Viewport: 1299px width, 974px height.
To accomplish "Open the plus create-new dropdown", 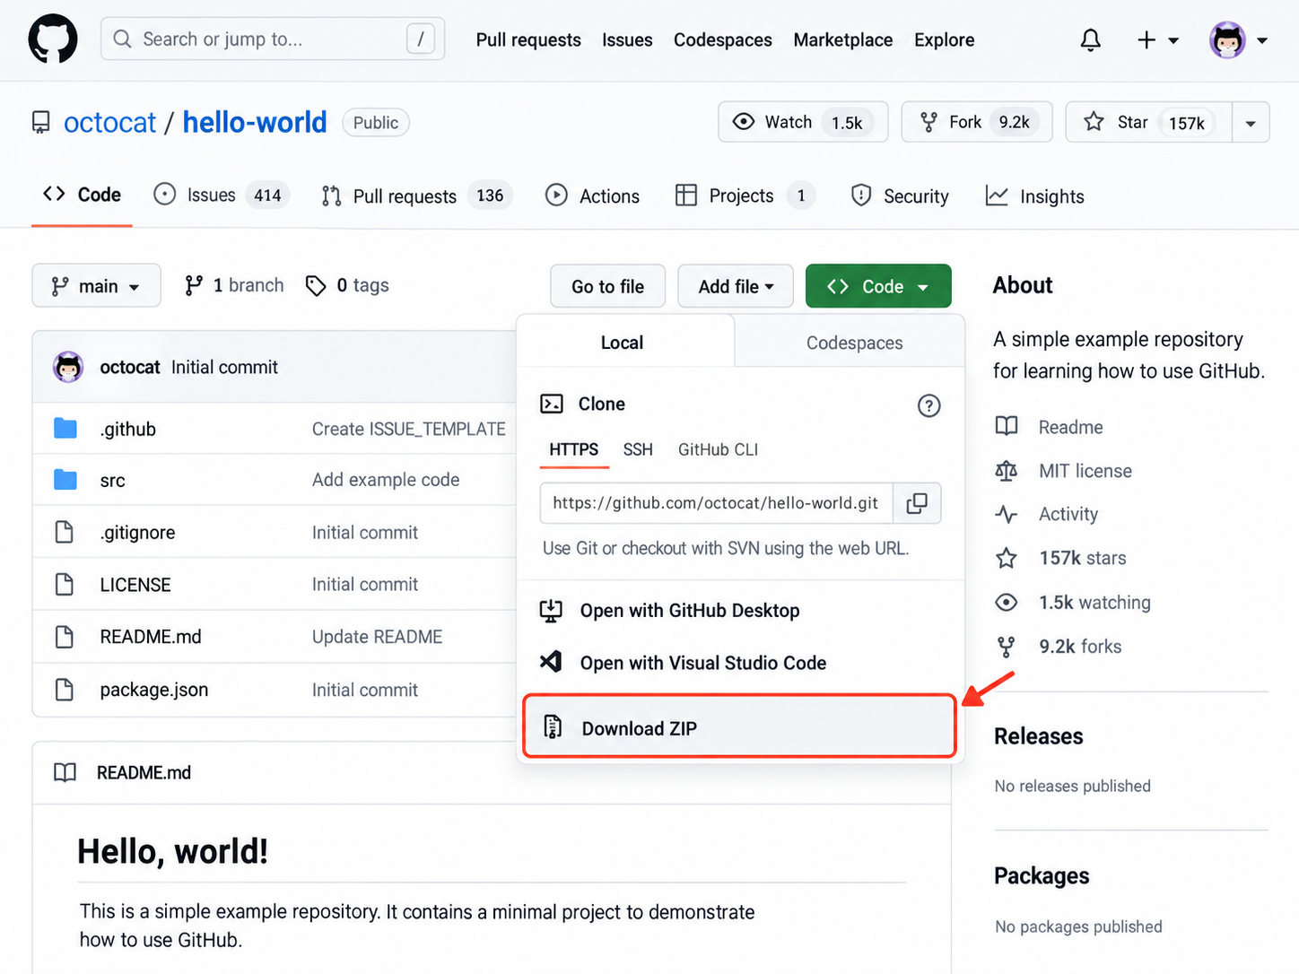I will coord(1157,40).
